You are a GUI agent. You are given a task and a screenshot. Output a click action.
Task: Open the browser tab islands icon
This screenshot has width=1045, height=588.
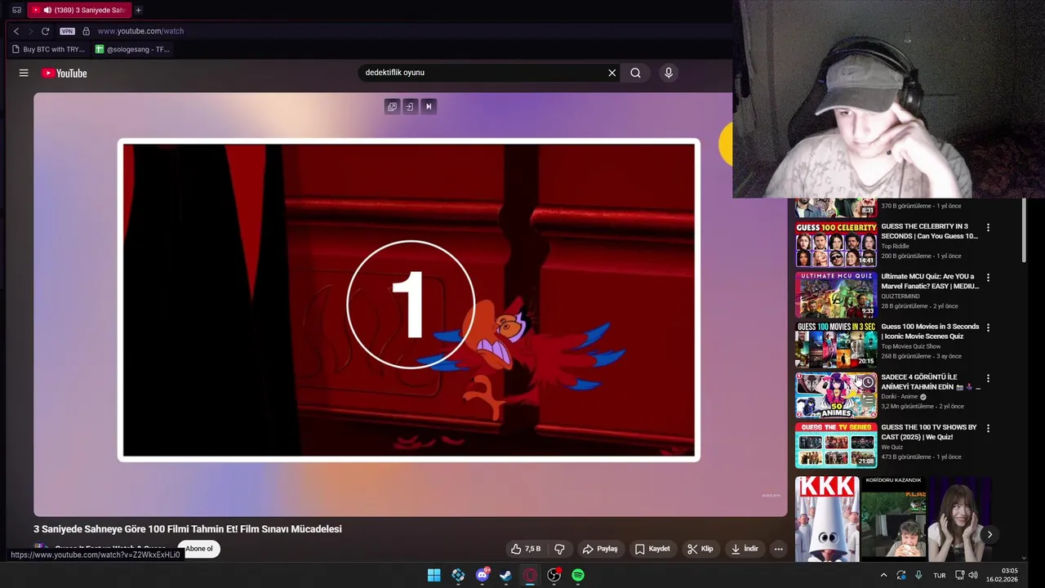[16, 10]
